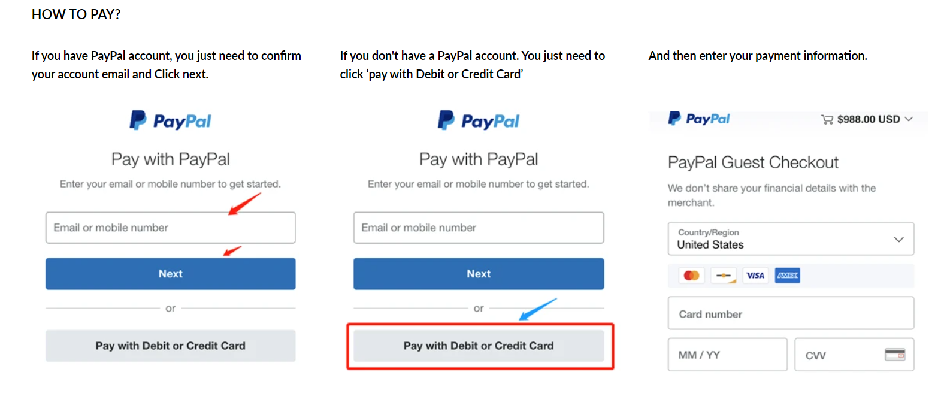947x393 pixels.
Task: Click the PayPal logo in Guest Checkout header
Action: point(698,119)
